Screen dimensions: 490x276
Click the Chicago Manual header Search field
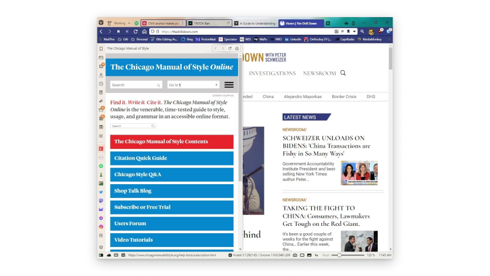coord(136,85)
